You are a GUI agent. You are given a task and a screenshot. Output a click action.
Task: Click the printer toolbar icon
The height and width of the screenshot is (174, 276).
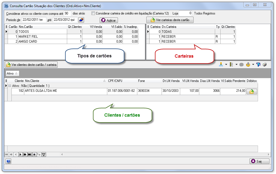(x=265, y=65)
